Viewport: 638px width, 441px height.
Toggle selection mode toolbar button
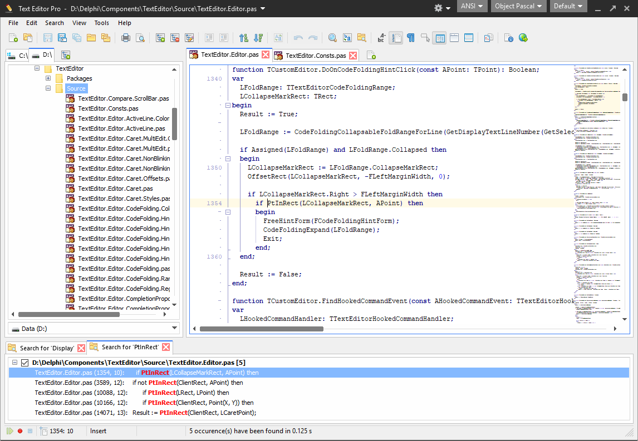click(x=425, y=38)
